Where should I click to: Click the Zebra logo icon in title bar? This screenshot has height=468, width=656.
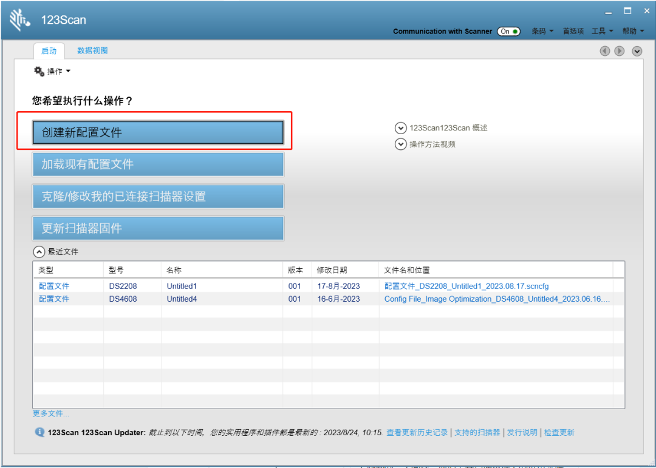19,19
